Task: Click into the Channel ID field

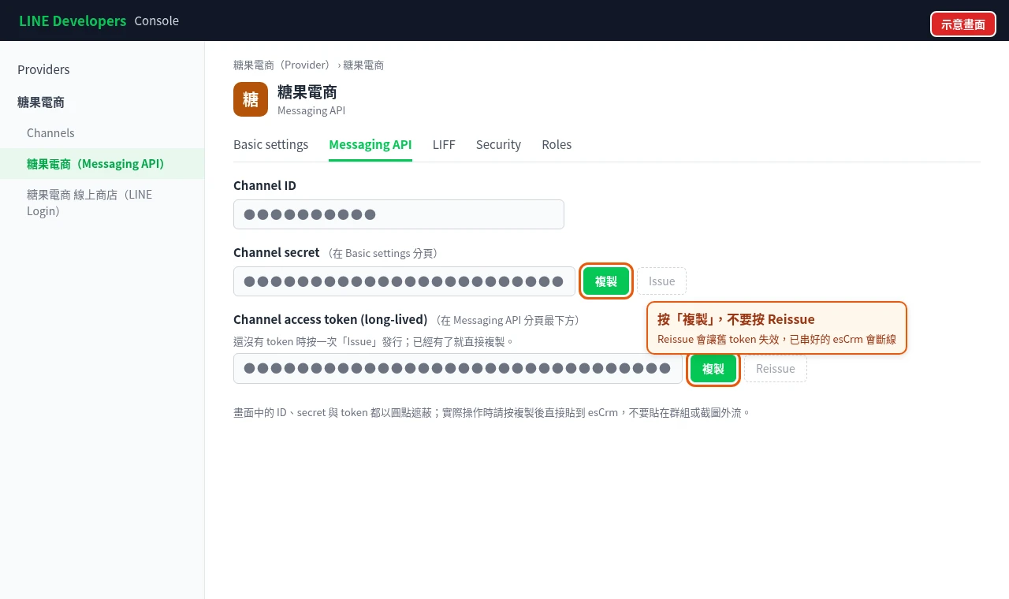Action: point(399,214)
